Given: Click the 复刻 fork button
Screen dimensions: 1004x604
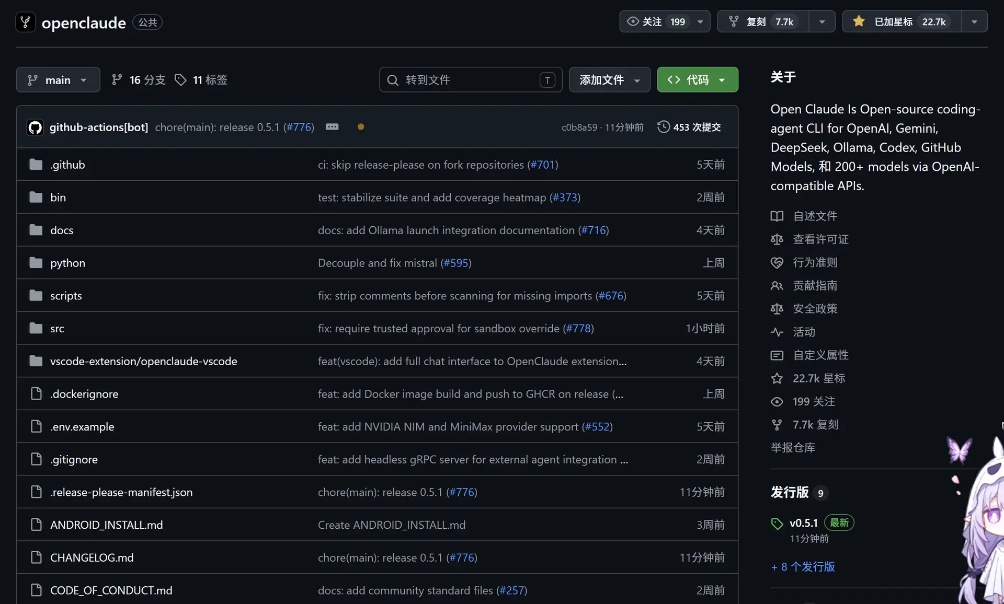Looking at the screenshot, I should click(763, 21).
